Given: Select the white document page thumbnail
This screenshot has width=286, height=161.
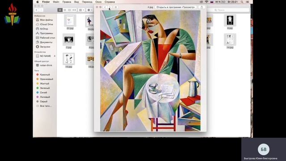Looking at the screenshot, I should [x=70, y=21].
